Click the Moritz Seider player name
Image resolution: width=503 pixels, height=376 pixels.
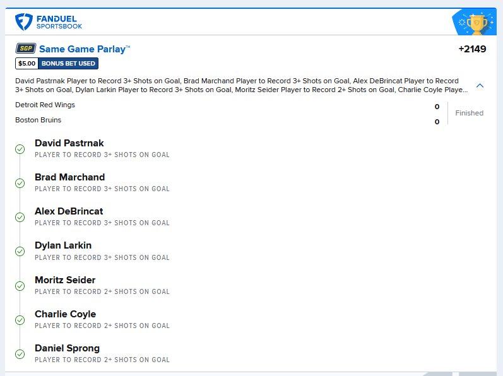(65, 280)
